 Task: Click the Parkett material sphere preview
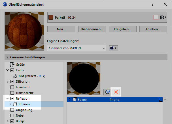[24, 31]
